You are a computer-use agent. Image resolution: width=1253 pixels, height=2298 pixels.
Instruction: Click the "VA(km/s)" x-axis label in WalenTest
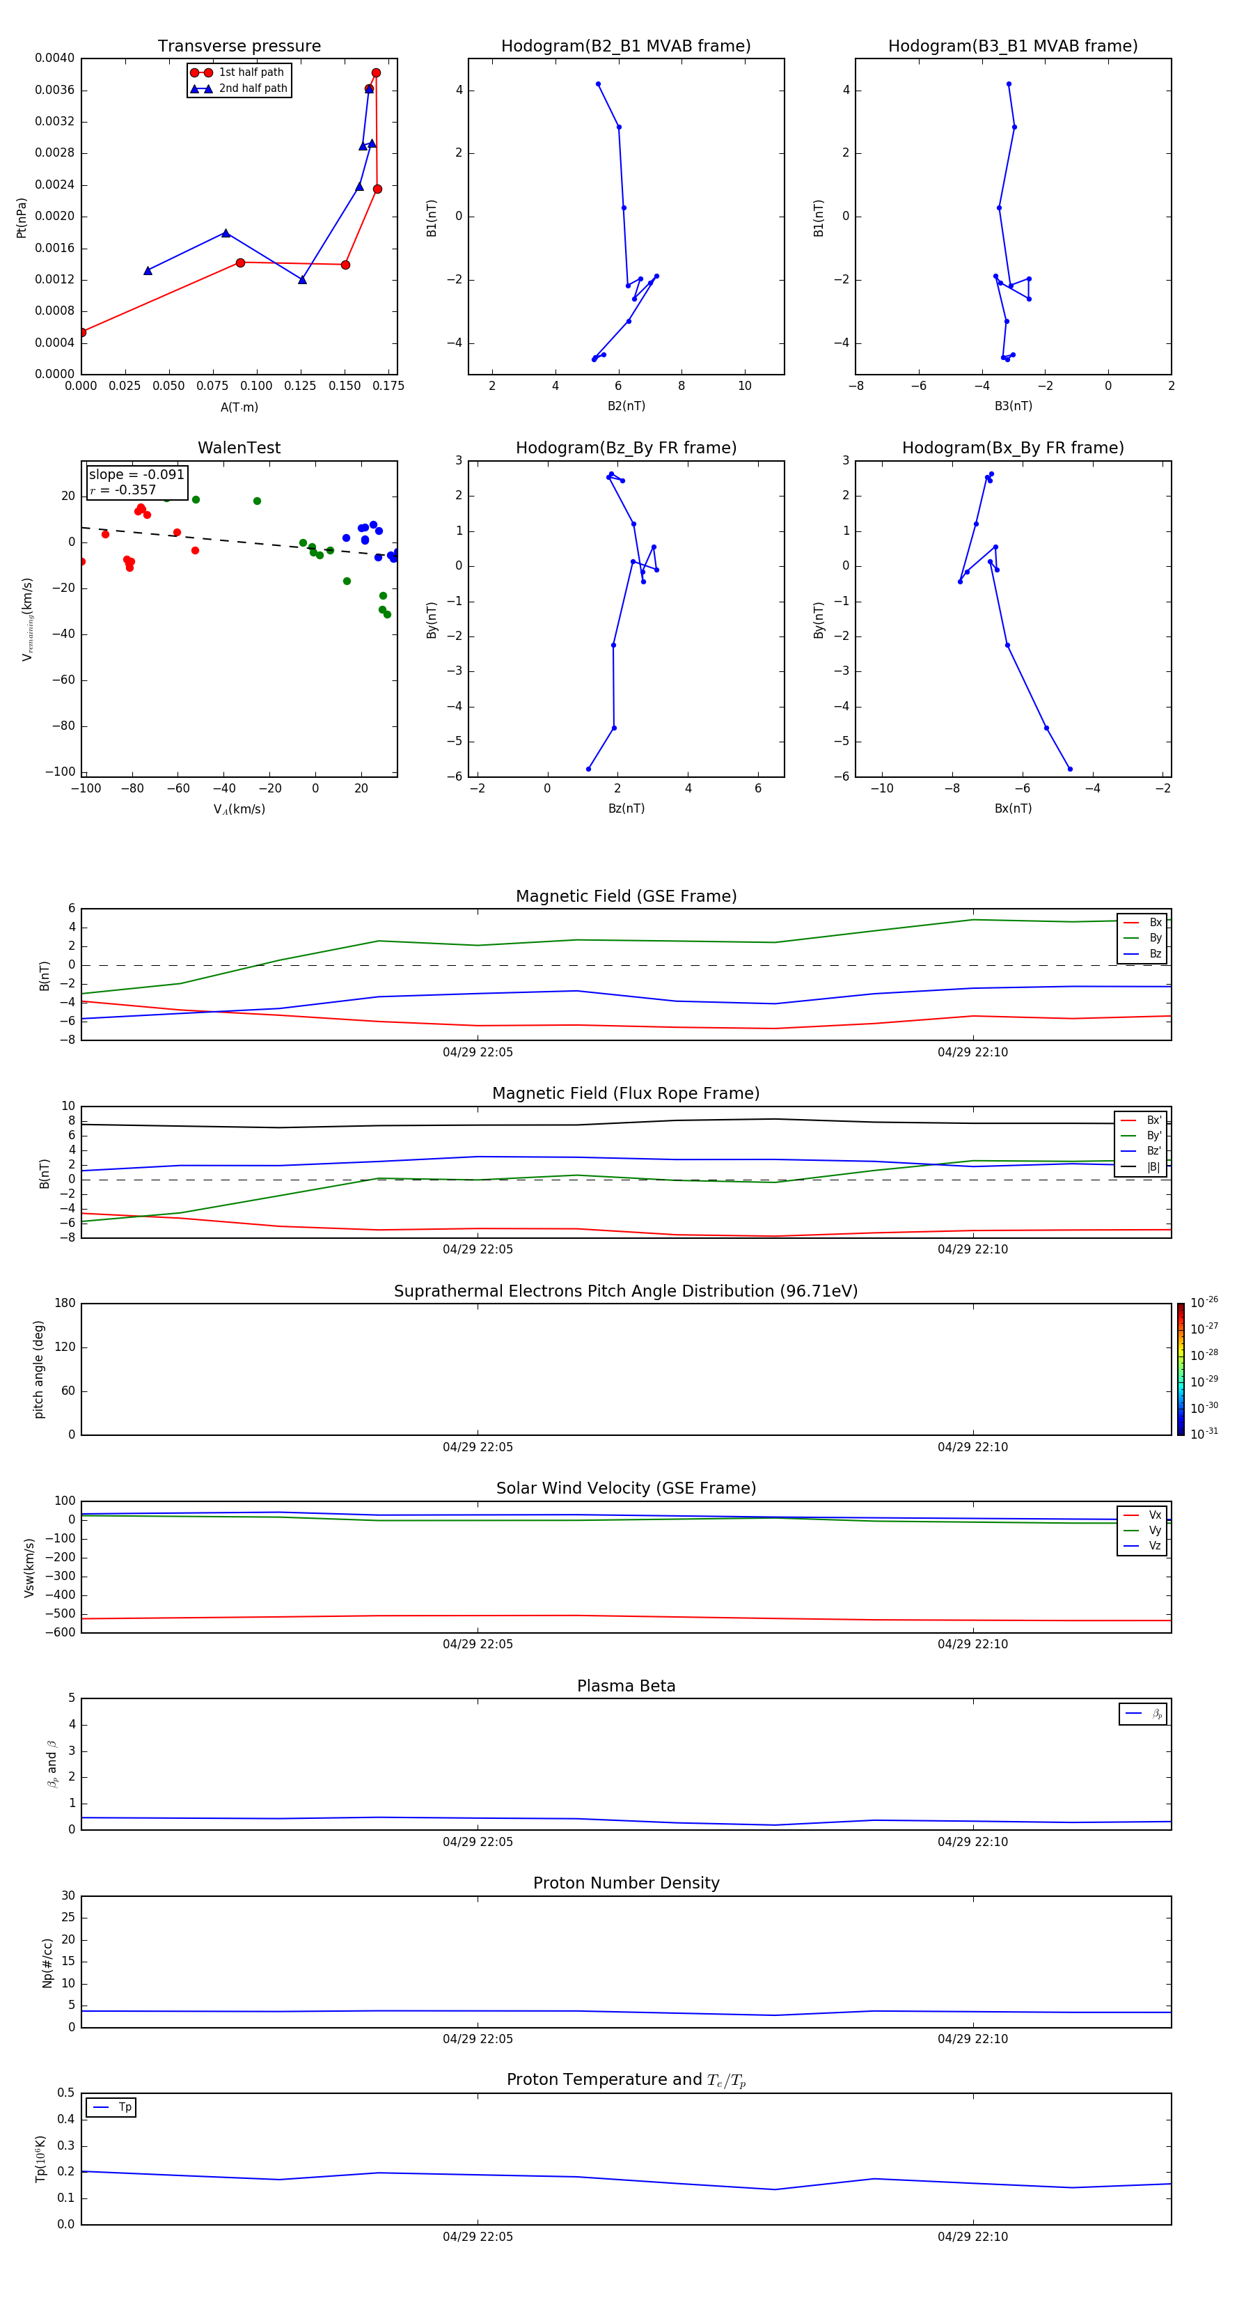tap(239, 809)
